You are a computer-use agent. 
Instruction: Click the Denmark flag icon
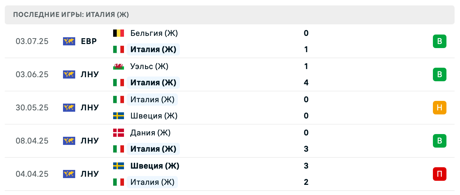(x=119, y=133)
